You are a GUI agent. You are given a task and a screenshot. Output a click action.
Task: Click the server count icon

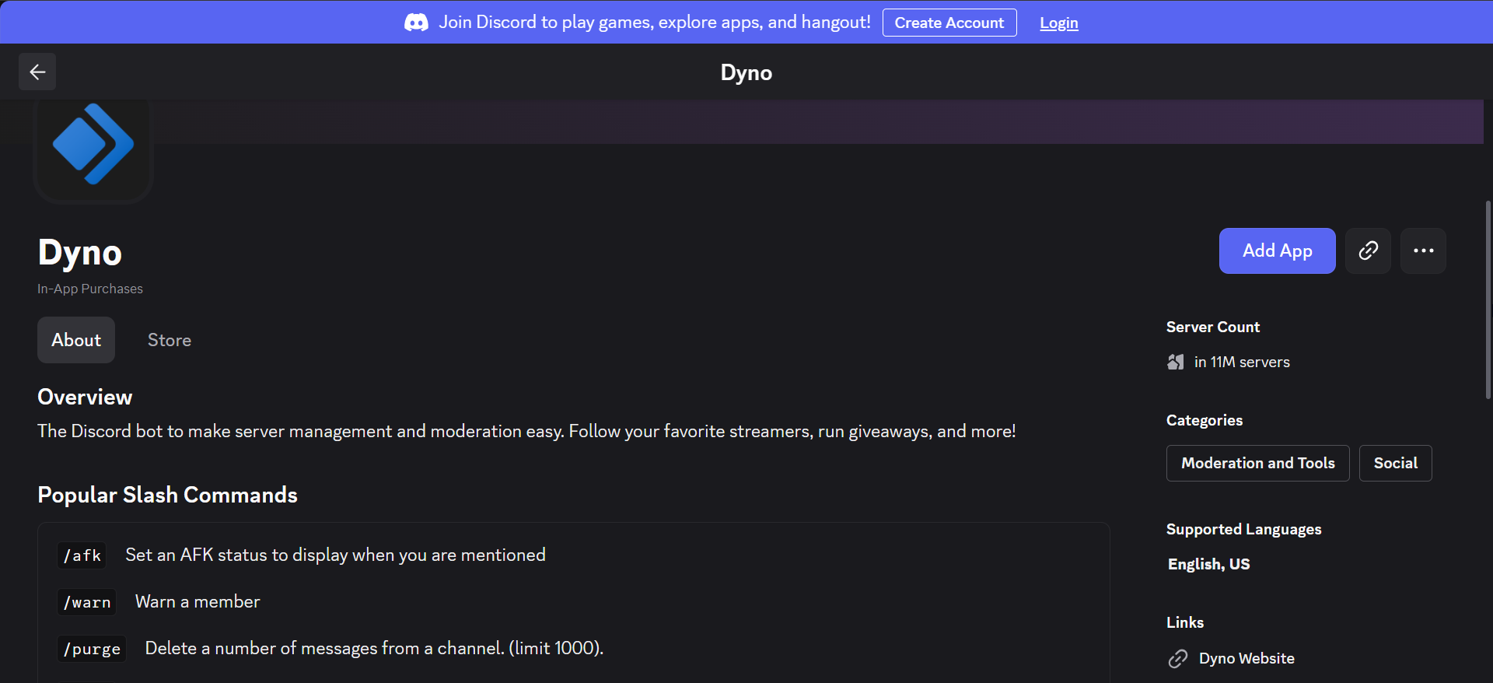(x=1176, y=362)
